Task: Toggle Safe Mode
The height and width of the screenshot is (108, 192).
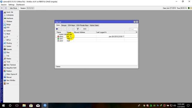Action: pos(13,8)
